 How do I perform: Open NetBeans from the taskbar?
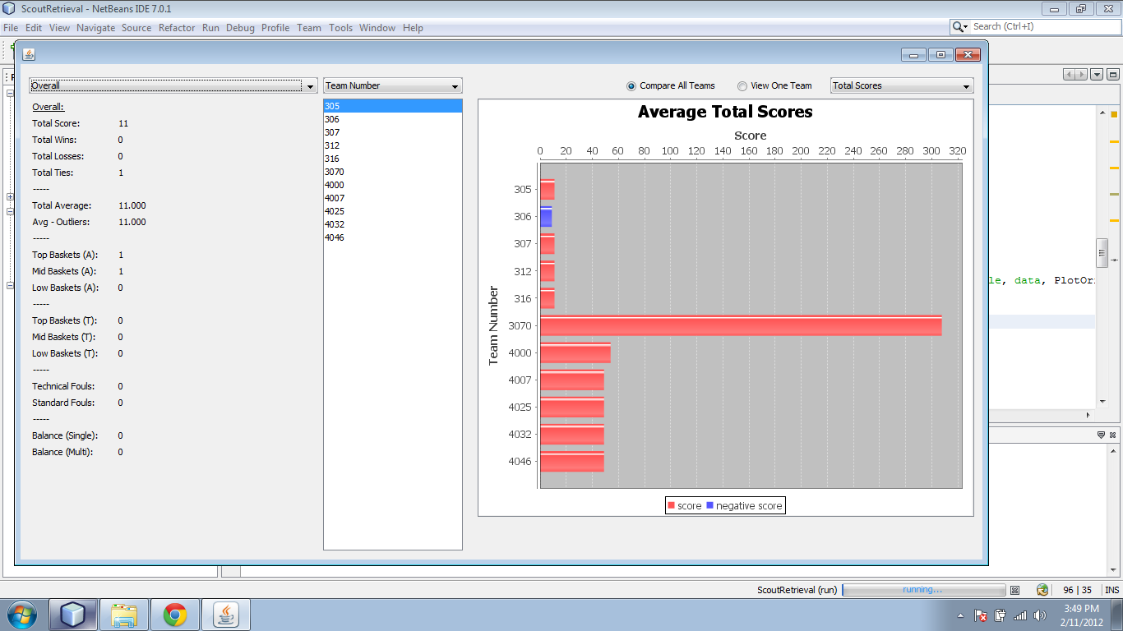click(x=74, y=615)
